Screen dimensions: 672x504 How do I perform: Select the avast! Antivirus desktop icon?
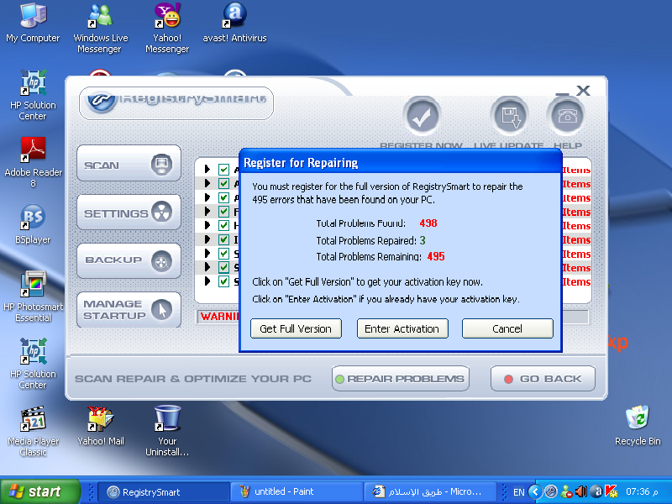tap(234, 23)
